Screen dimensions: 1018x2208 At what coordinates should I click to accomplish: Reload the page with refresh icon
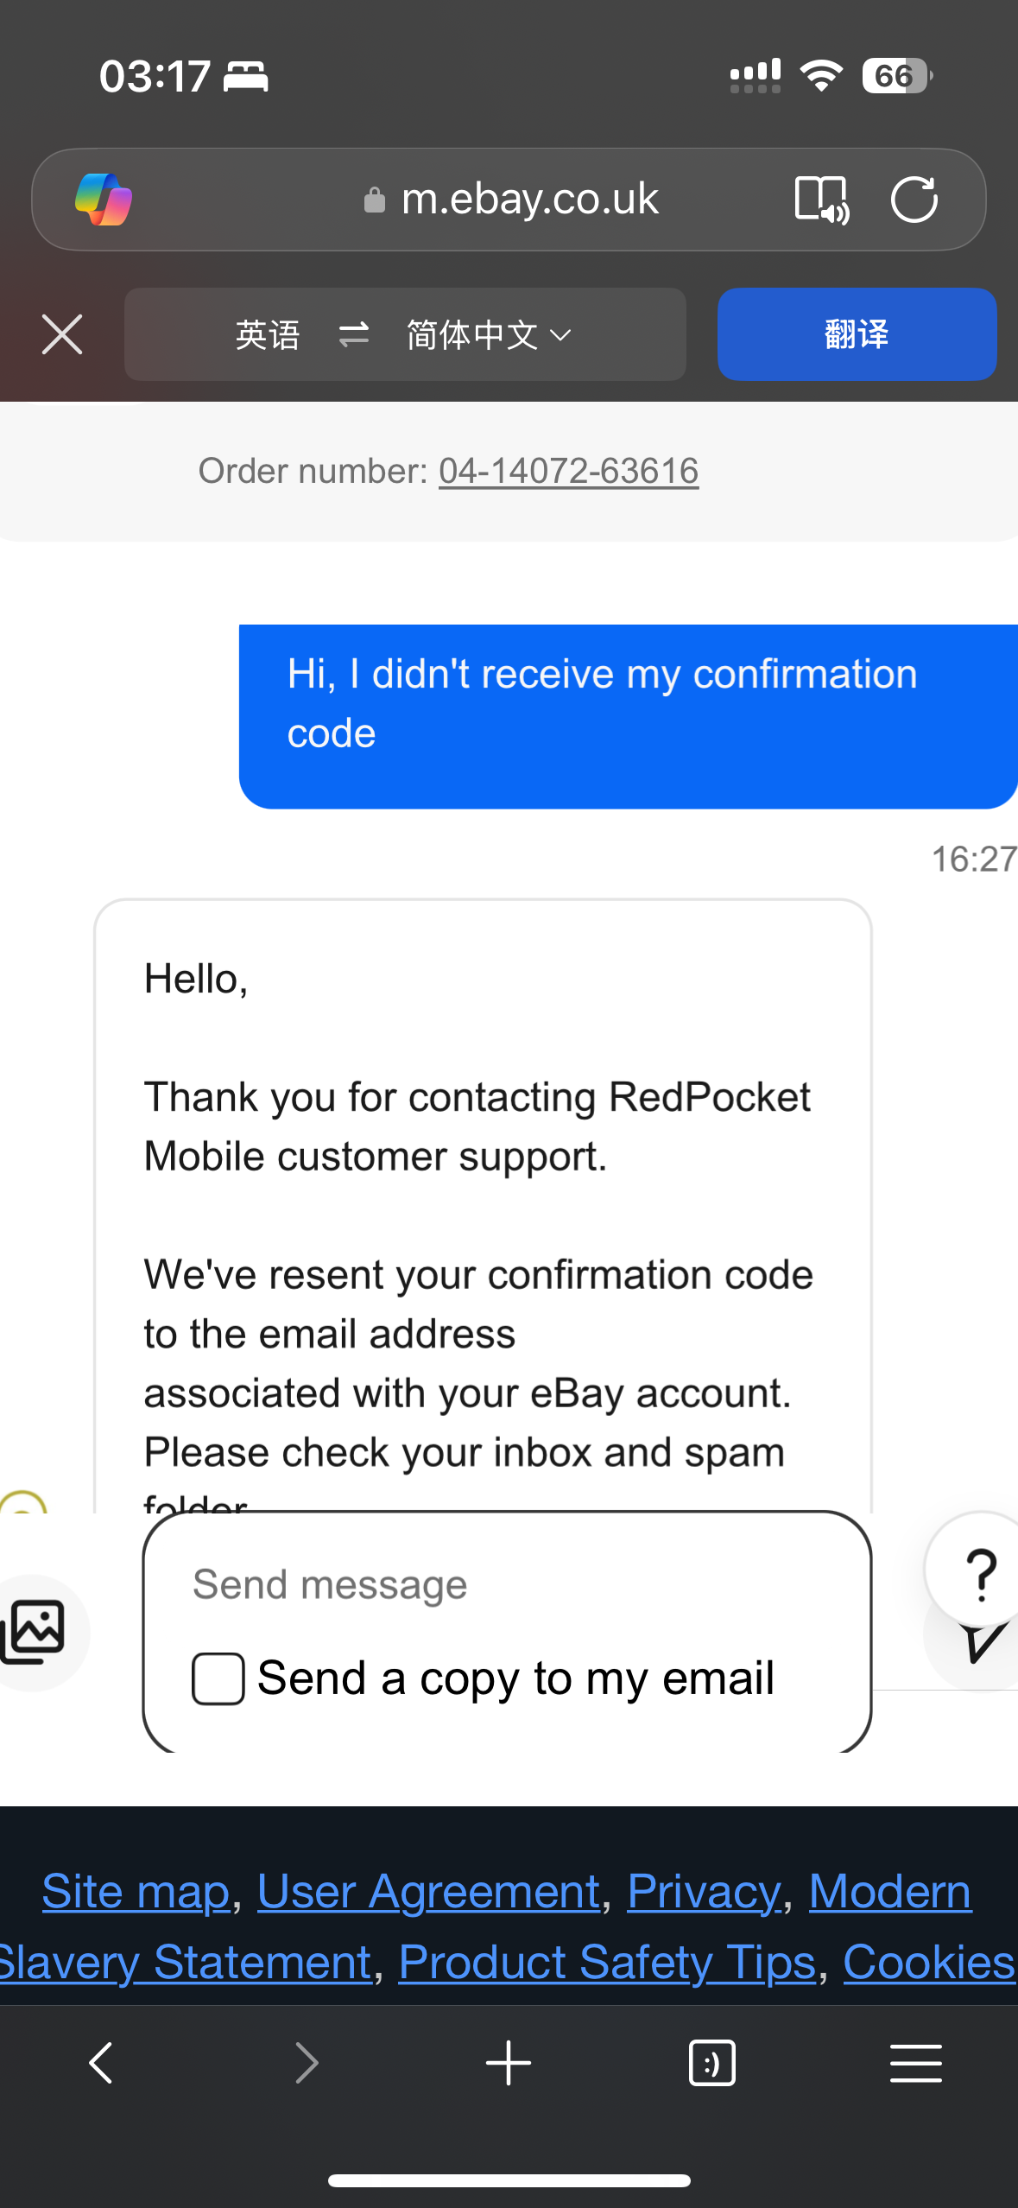point(914,200)
